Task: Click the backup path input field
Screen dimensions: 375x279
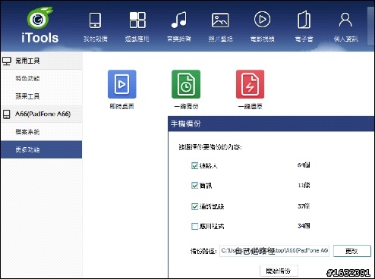Action: [x=274, y=251]
